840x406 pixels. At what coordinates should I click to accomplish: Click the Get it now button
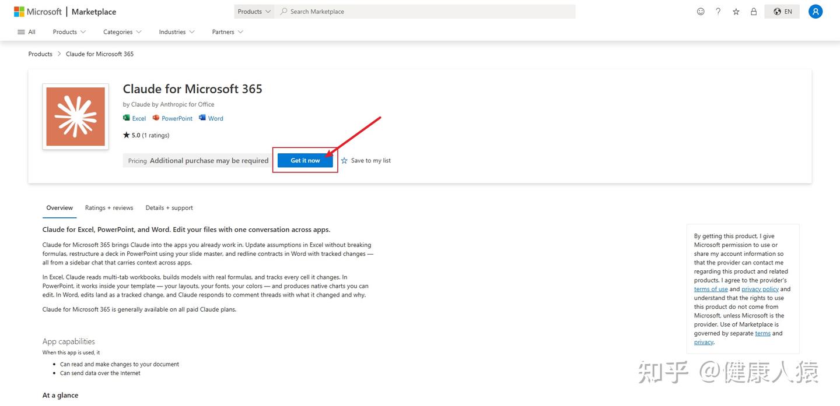tap(305, 161)
